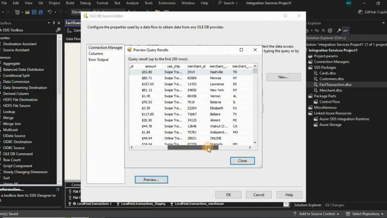Select Connection Managers folder in Solution Explorer
Image resolution: width=387 pixels, height=218 pixels.
[332, 62]
